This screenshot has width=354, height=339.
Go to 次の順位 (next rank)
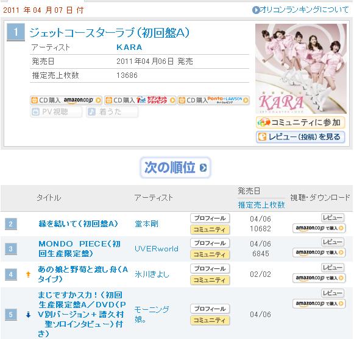(175, 167)
